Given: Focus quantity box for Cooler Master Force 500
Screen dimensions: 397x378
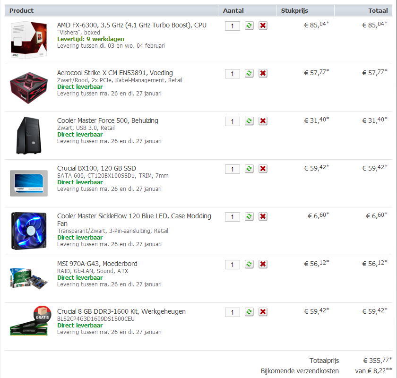Looking at the screenshot, I should (x=233, y=121).
